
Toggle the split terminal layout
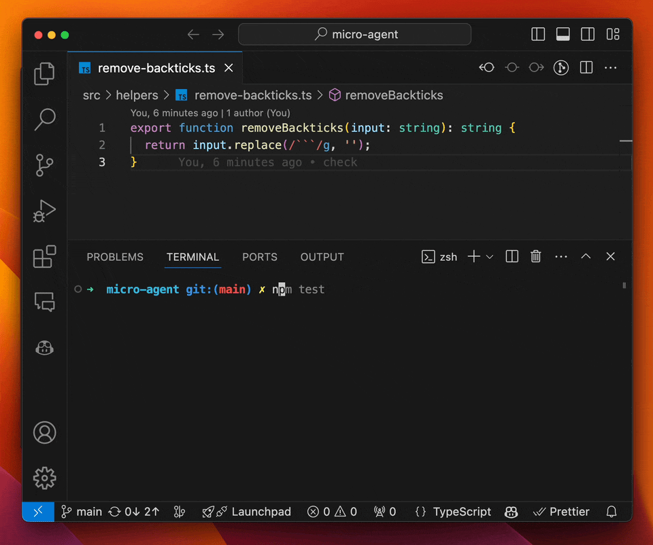point(512,256)
